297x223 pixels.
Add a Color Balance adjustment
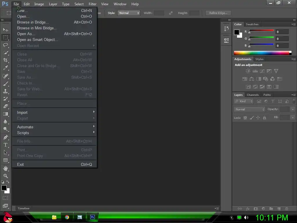251,79
